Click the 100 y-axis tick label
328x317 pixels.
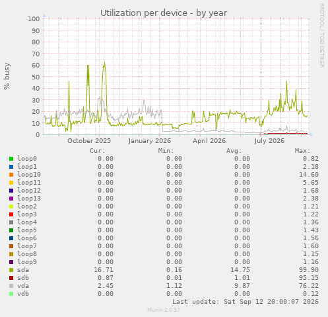(34, 19)
